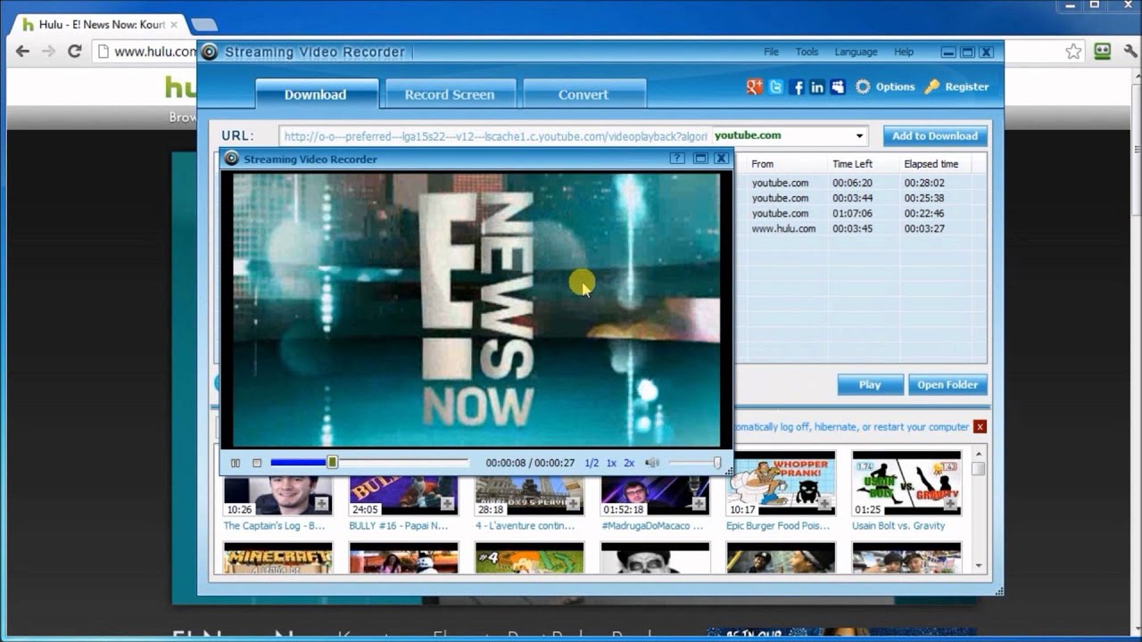Go forward in Chrome browser

[x=48, y=52]
